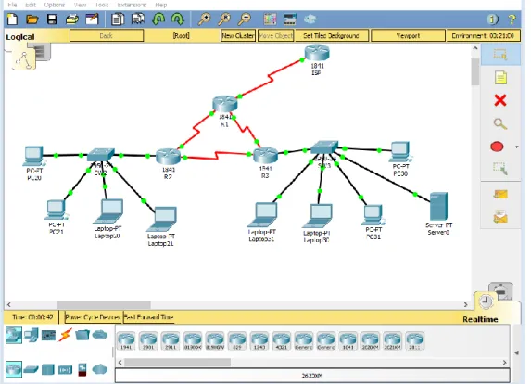Choose the Place Note tool
This screenshot has width=531, height=384.
coord(500,78)
